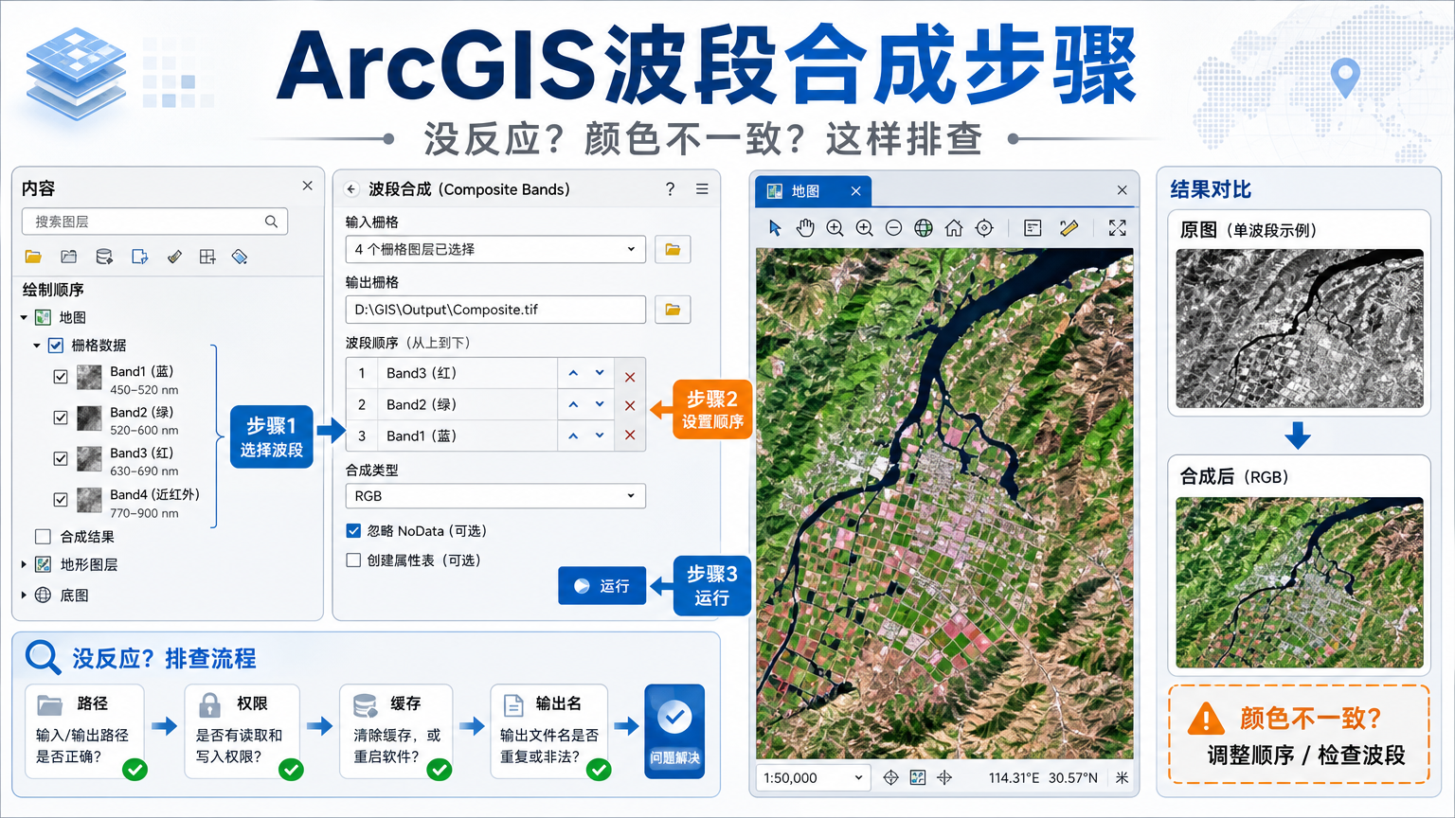Click the 路径 troubleshooting card

tap(86, 732)
